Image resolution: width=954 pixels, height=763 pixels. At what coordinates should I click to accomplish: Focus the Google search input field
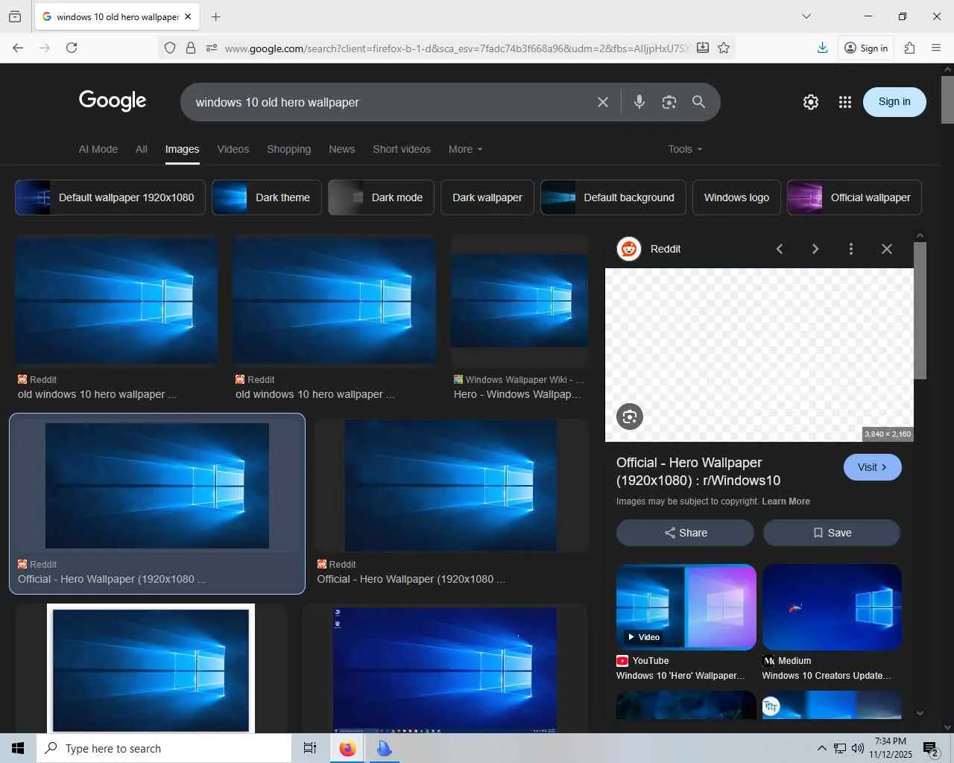[390, 102]
